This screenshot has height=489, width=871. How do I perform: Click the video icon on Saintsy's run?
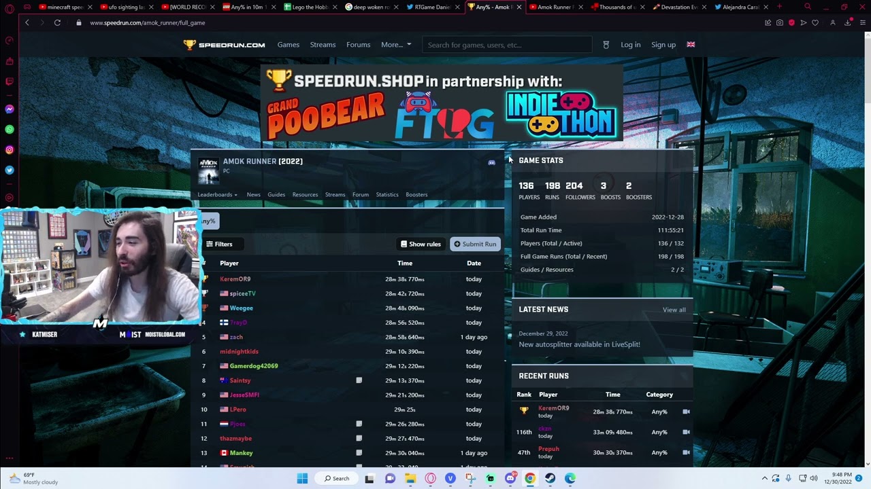[359, 380]
